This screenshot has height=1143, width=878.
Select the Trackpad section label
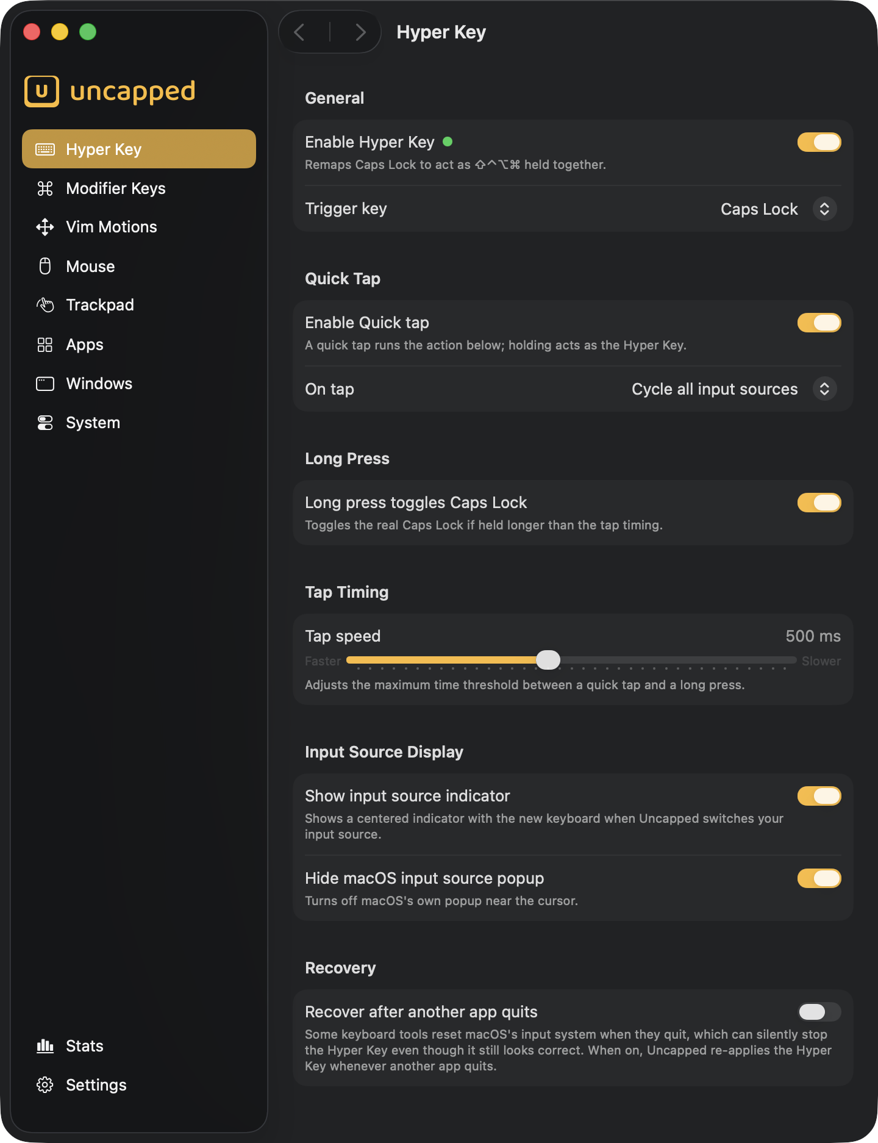click(100, 305)
